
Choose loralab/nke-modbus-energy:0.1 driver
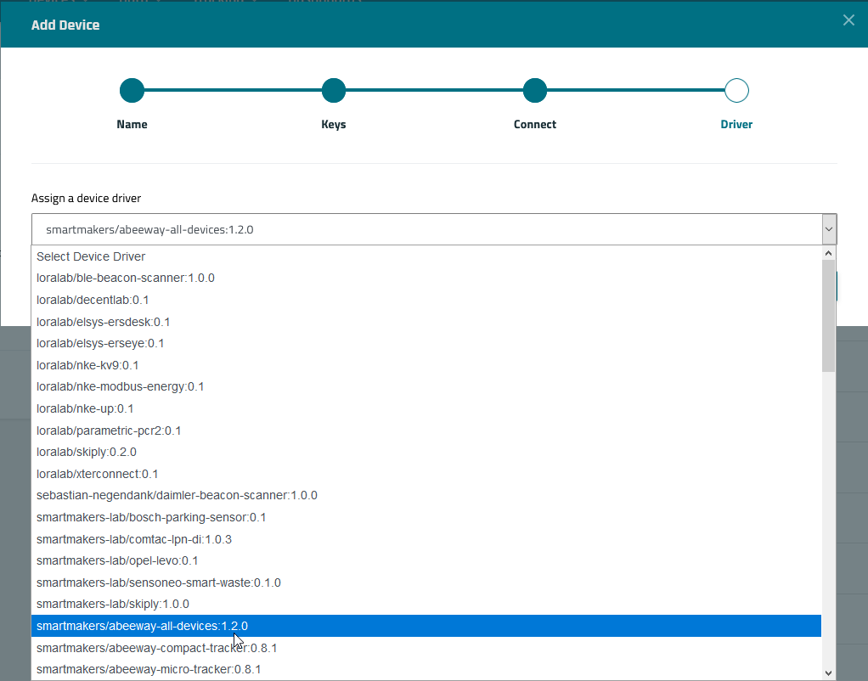click(121, 386)
